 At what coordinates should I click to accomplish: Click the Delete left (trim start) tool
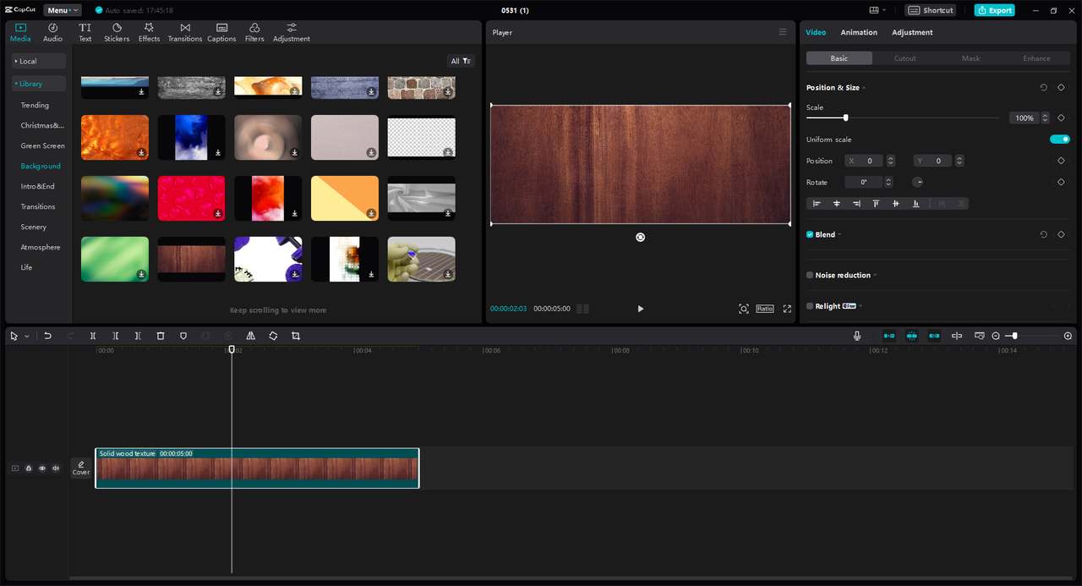tap(116, 336)
